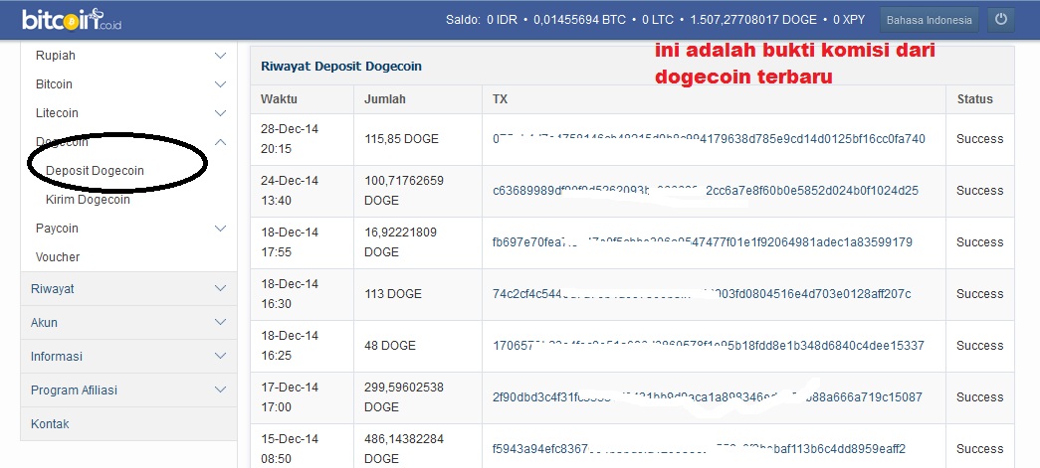This screenshot has height=468, width=1040.
Task: Open TX link starting 2f90dbd3c4f31
Action: (707, 397)
